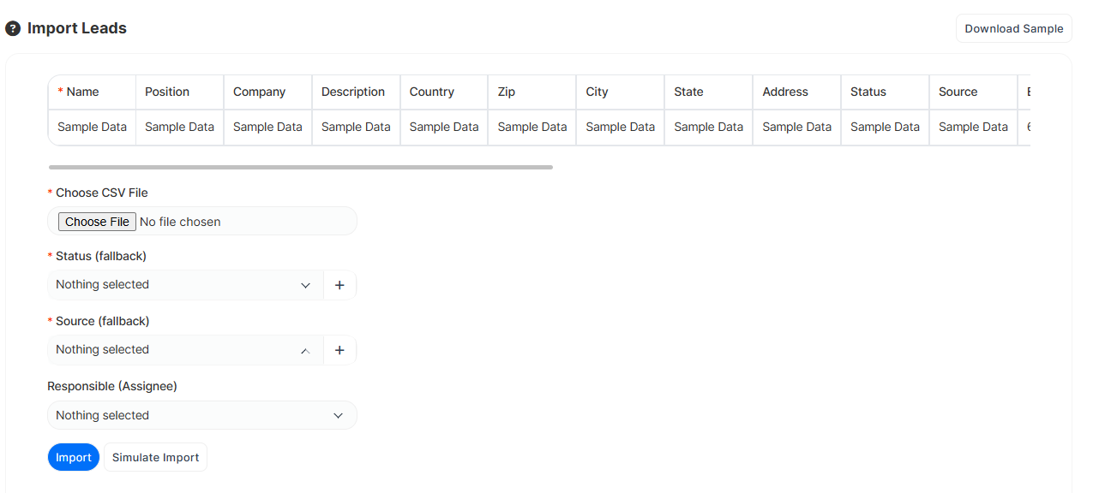The width and height of the screenshot is (1093, 493).
Task: Select the City column header
Action: [x=597, y=92]
